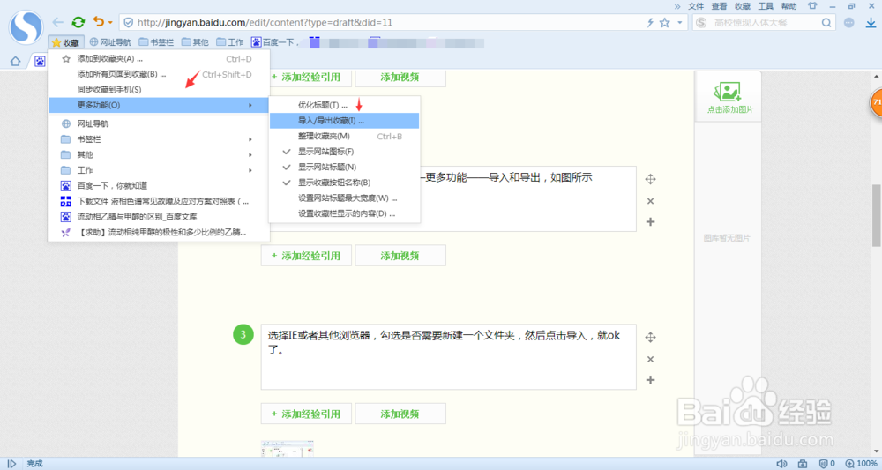Toggle the sidebar icon in status bar

tap(11, 464)
